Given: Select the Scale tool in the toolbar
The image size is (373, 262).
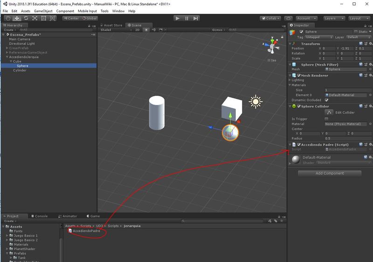Looking at the screenshot, I should tap(35, 18).
